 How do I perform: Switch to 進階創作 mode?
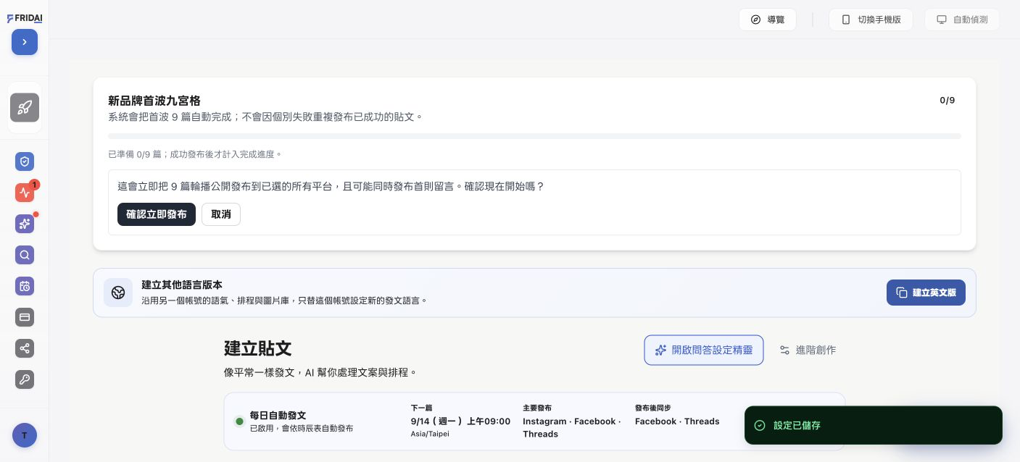(808, 350)
